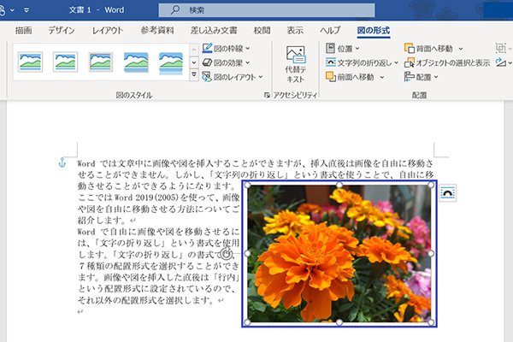Click text line starting 'ここではWord 2019'

point(159,198)
